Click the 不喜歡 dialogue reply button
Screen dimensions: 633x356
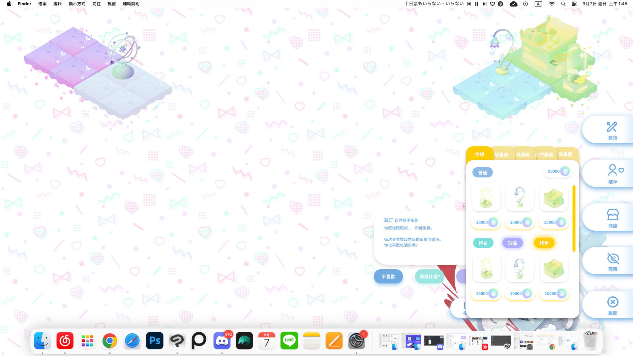pos(388,276)
